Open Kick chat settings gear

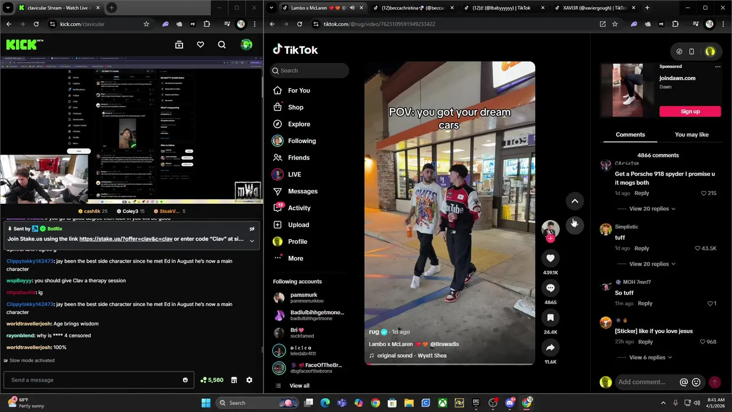[249, 380]
